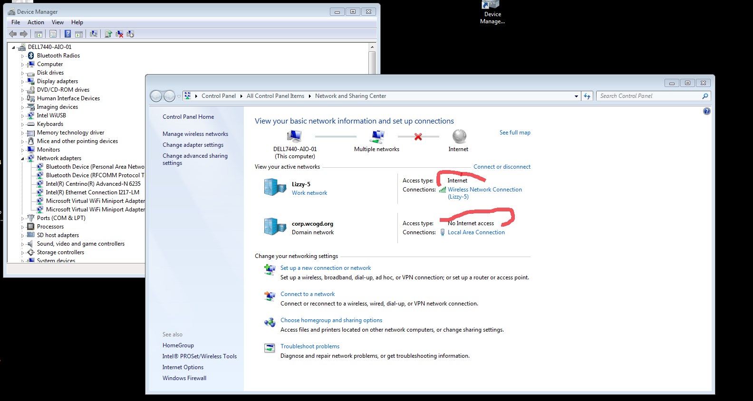Click blue Help icon in Device Manager toolbar
Viewport: 753px width, 401px height.
point(68,34)
